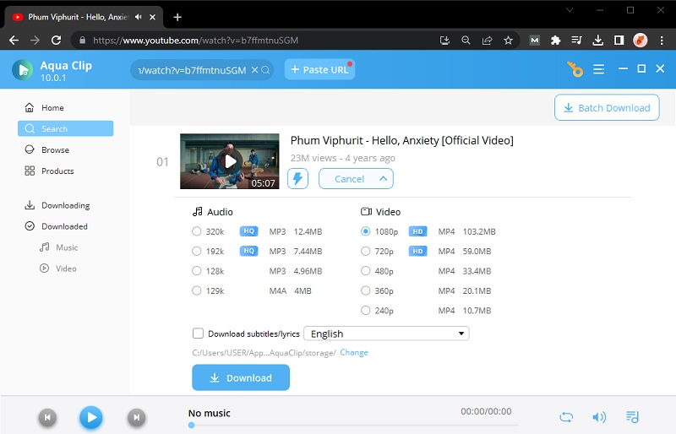Play the previous track in bottom player
The height and width of the screenshot is (434, 676).
point(47,417)
